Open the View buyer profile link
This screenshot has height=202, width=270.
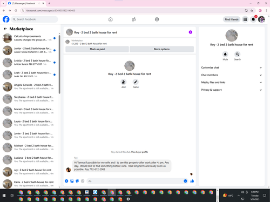[x=139, y=152]
